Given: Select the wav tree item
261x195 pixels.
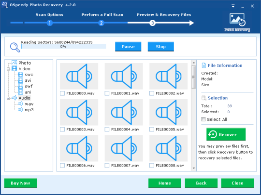Looking at the screenshot, I should pos(29,104).
